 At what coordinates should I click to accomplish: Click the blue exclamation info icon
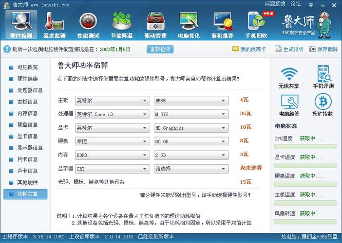click(7, 49)
